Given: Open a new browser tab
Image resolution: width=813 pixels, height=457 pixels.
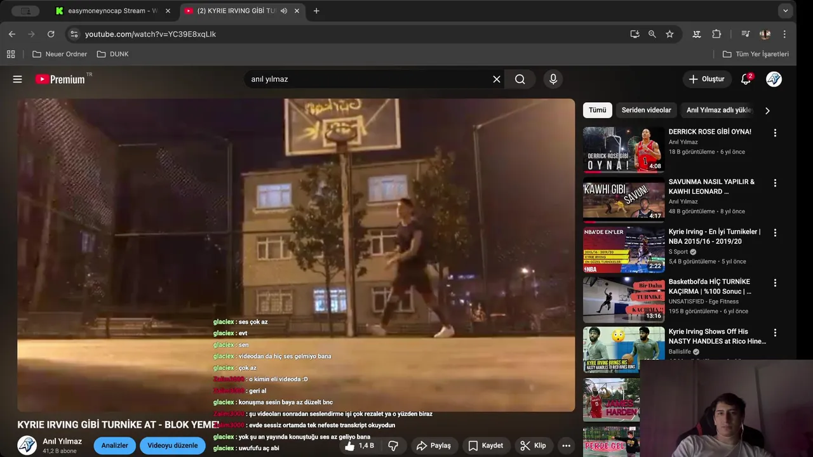Looking at the screenshot, I should click(316, 11).
